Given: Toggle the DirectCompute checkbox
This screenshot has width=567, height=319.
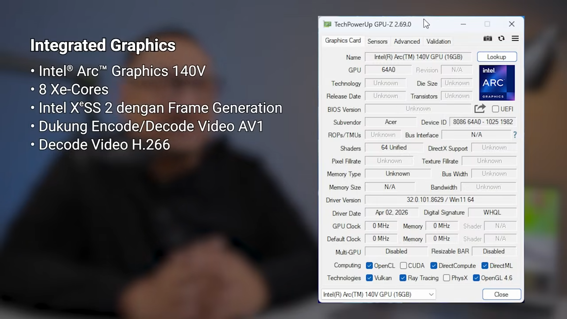Looking at the screenshot, I should [x=434, y=265].
